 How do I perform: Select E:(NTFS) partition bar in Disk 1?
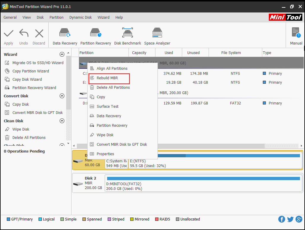215,161
